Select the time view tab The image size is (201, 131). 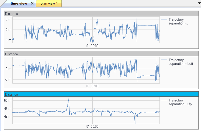(x=19, y=4)
